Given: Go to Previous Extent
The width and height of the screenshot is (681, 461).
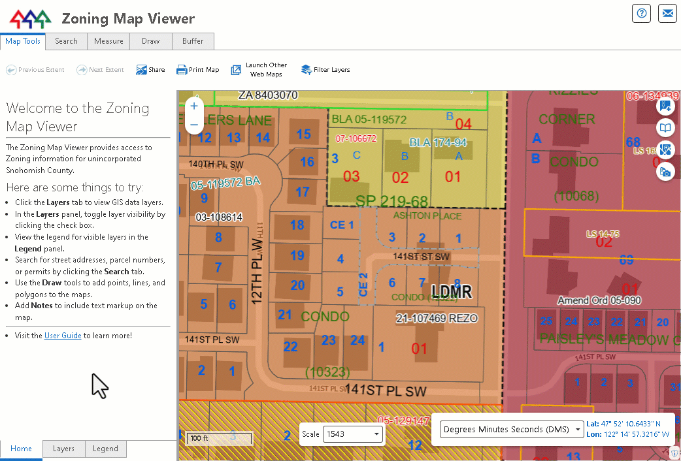Looking at the screenshot, I should coord(35,69).
